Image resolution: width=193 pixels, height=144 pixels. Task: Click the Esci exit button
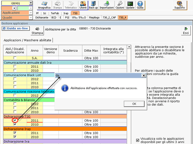(x=186, y=31)
